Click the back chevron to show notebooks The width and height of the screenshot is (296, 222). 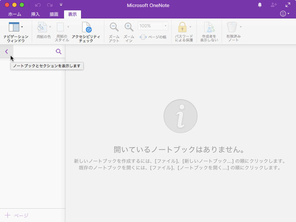[6, 51]
